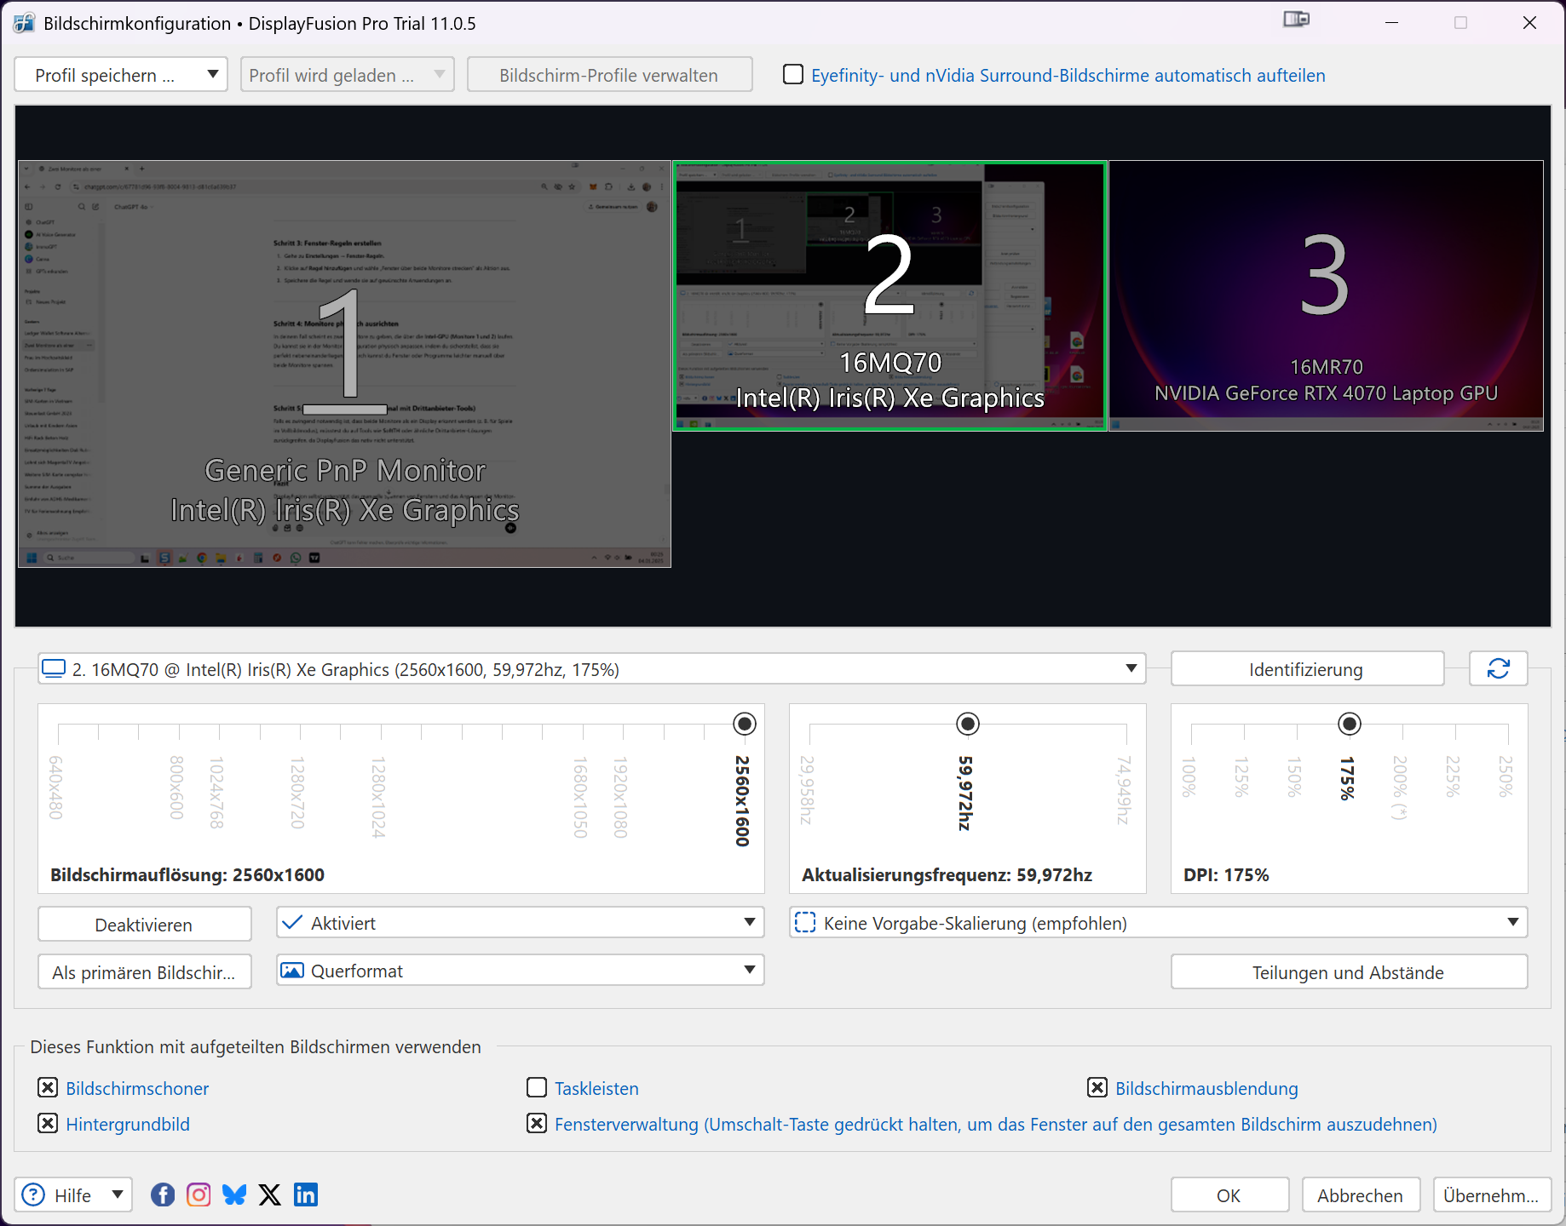1566x1226 pixels.
Task: Expand the Hilfe dropdown arrow
Action: pos(118,1194)
